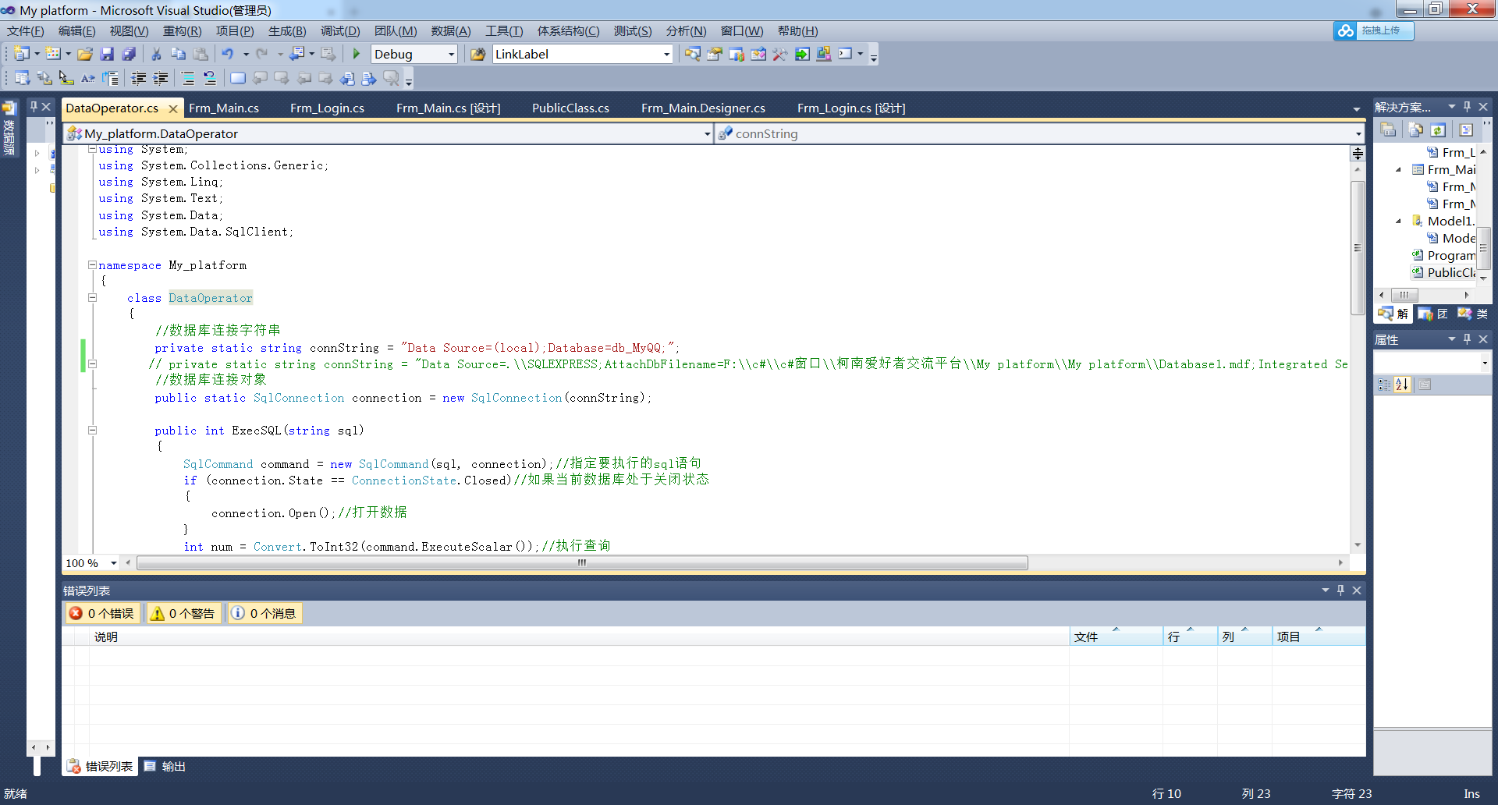
Task: Collapse the namespace My_platform code block
Action: pos(92,265)
